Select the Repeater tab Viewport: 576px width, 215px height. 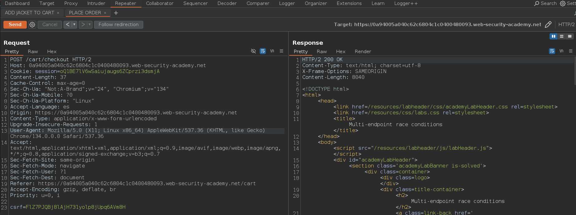[125, 3]
